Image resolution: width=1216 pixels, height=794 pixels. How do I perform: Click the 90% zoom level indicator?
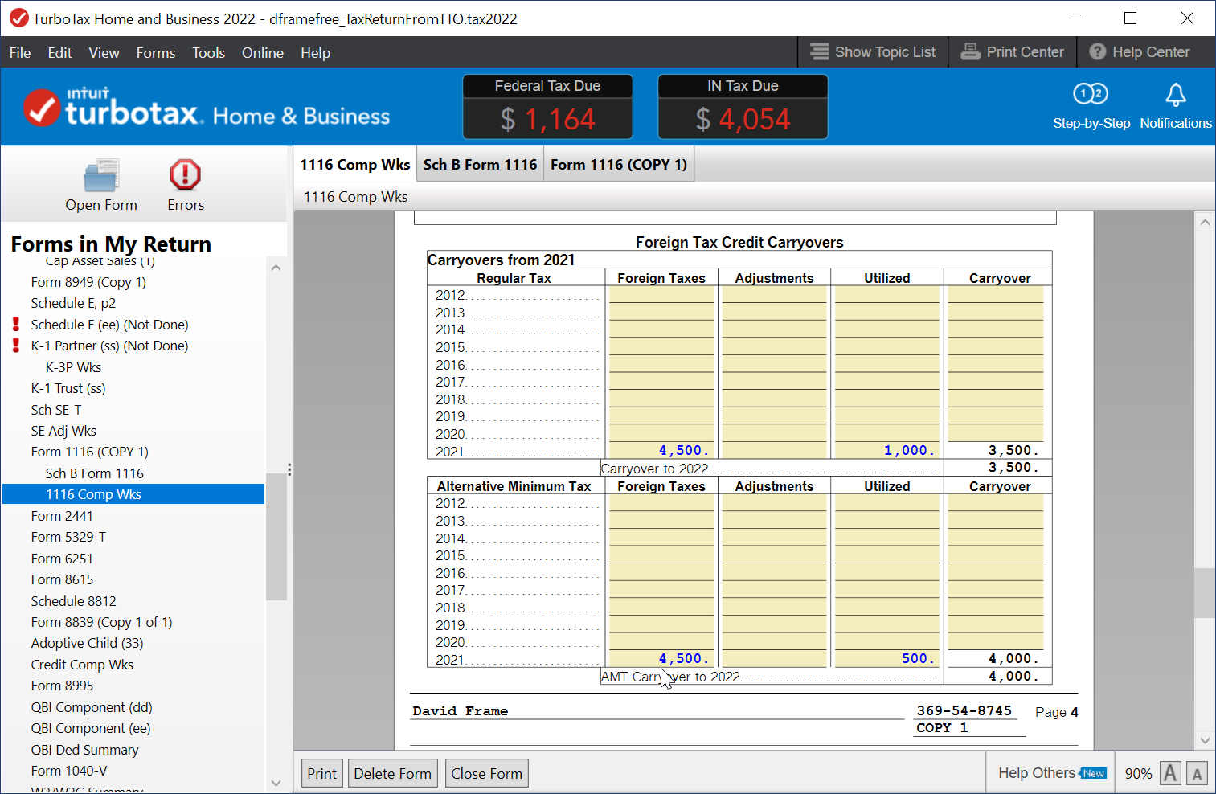(1138, 773)
